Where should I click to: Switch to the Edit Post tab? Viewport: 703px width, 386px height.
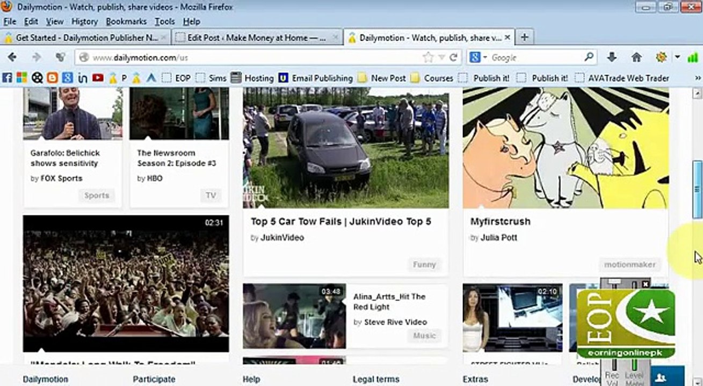pyautogui.click(x=258, y=38)
